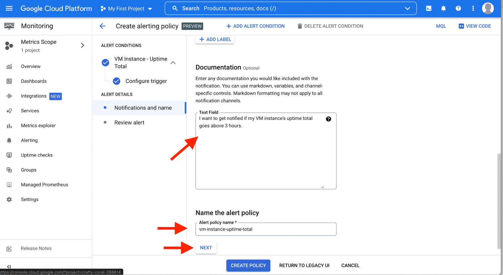Open the user account avatar
Image resolution: width=503 pixels, height=275 pixels.
pyautogui.click(x=488, y=8)
